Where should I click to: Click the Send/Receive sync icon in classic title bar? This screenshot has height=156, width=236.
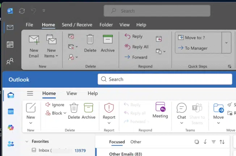(x=22, y=11)
